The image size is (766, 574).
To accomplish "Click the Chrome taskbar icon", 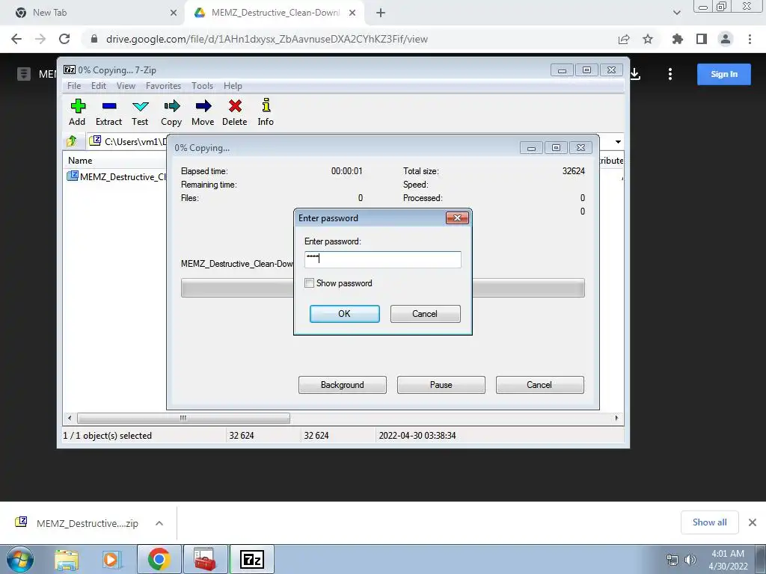I will pyautogui.click(x=159, y=559).
